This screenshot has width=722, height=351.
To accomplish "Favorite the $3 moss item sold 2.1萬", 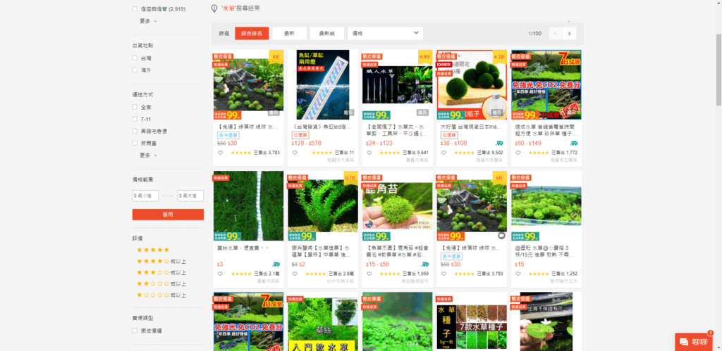I will click(x=220, y=274).
